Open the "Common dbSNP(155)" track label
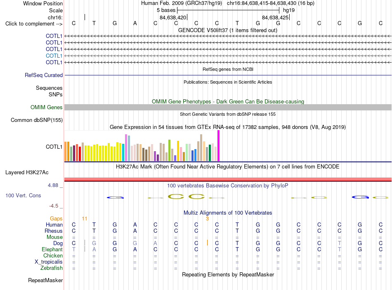392x290 pixels. pyautogui.click(x=37, y=120)
